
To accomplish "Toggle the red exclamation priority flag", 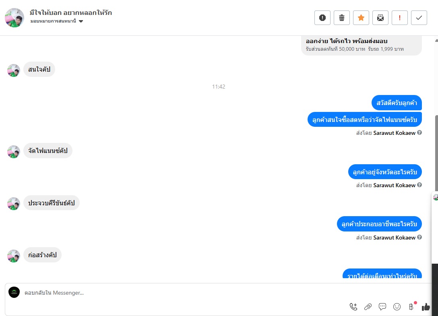I will click(x=399, y=18).
